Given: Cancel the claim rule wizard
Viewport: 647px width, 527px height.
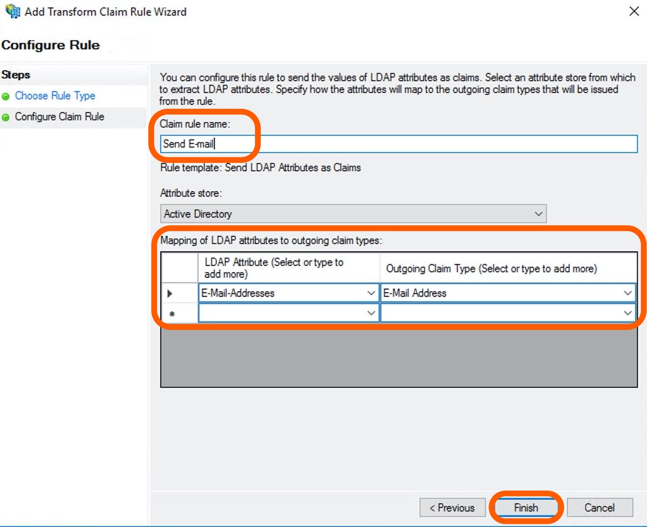Looking at the screenshot, I should point(599,508).
